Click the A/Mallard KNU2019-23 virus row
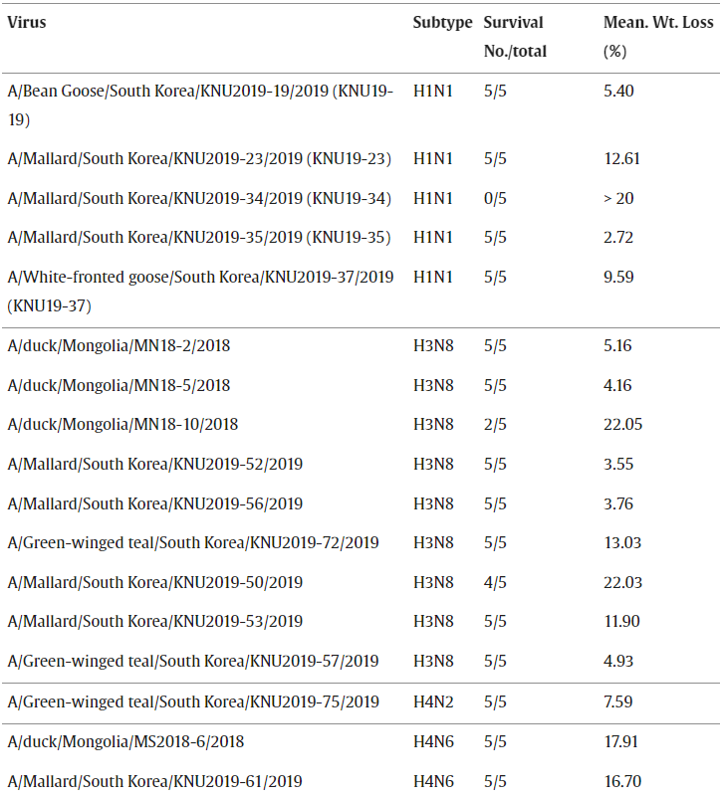722x798 pixels. (199, 159)
